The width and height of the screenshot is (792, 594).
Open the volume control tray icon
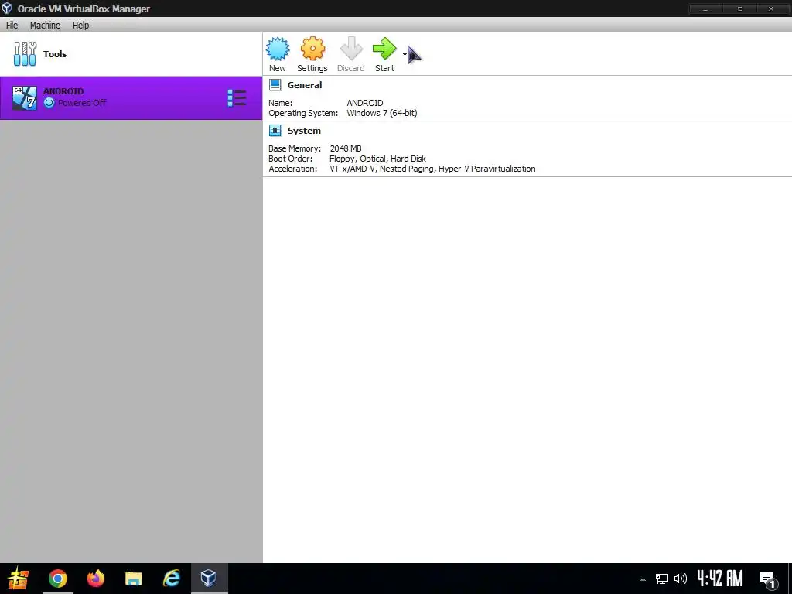[x=681, y=579]
